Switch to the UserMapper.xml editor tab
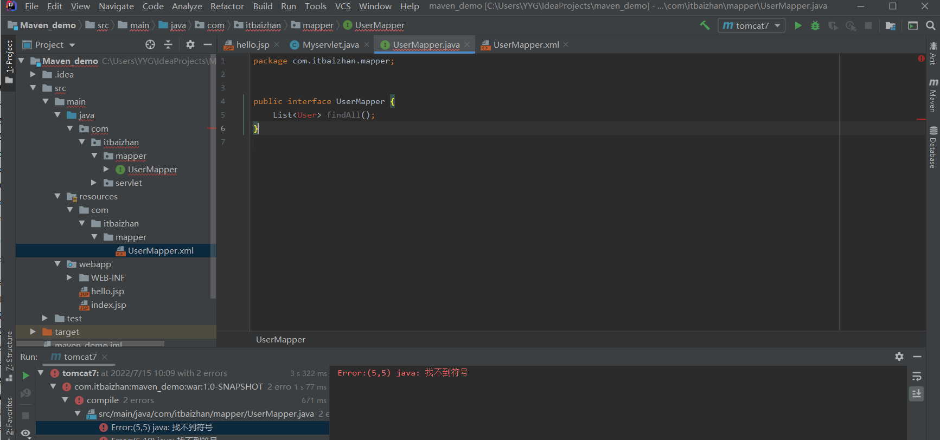 coord(525,44)
